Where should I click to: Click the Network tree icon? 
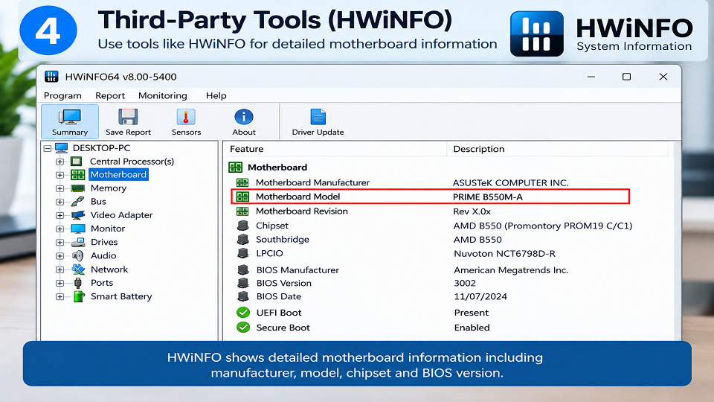[x=78, y=269]
